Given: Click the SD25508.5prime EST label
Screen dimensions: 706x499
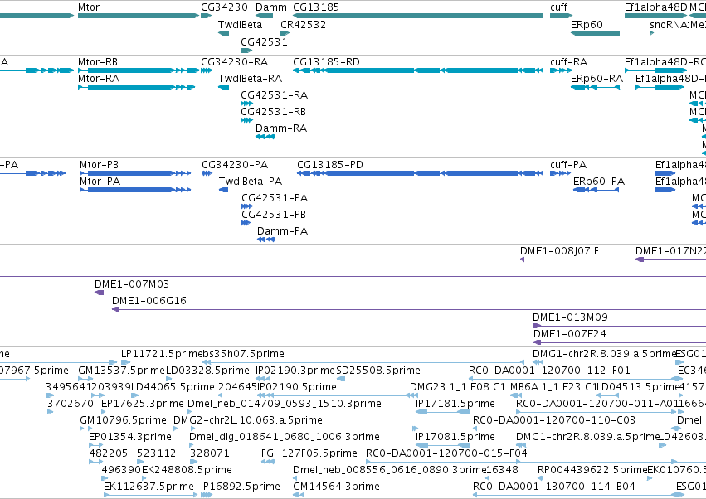Looking at the screenshot, I should [x=378, y=371].
